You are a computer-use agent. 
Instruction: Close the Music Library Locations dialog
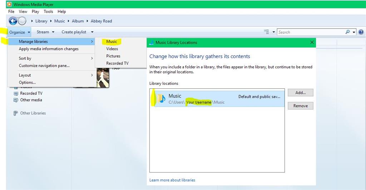(x=312, y=42)
